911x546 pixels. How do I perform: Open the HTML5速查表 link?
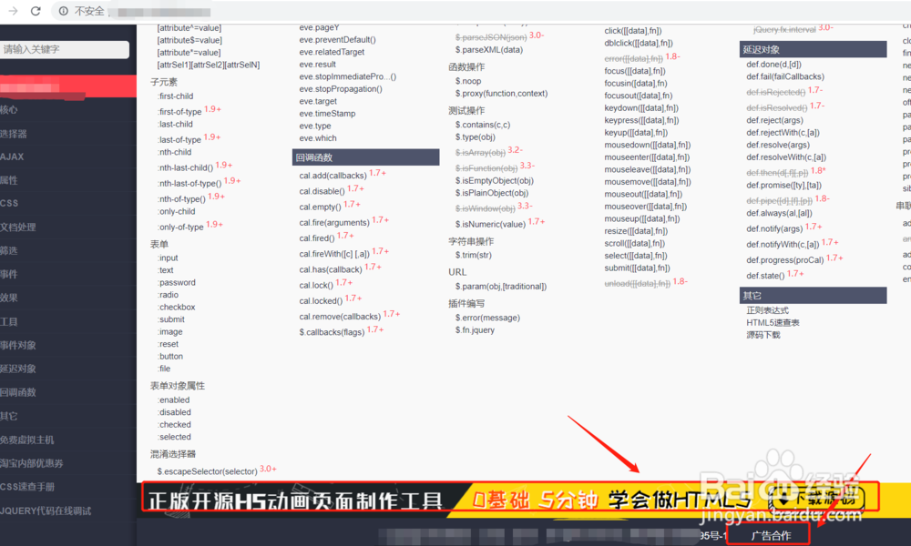click(x=773, y=323)
